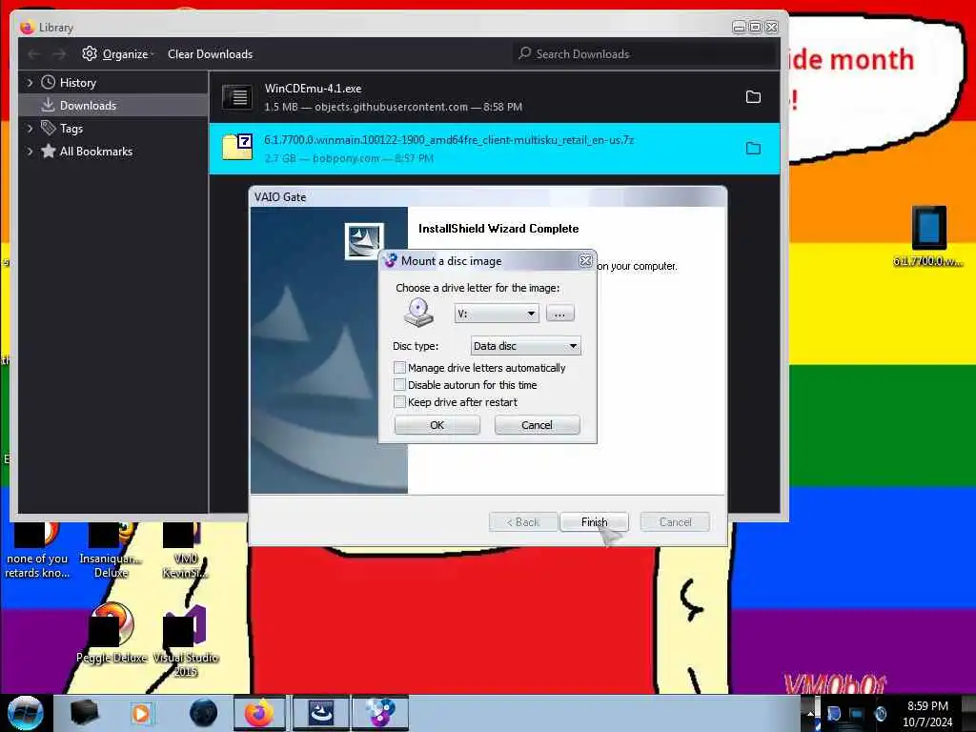Maximize the Library window
Viewport: 976px width, 732px height.
(755, 27)
